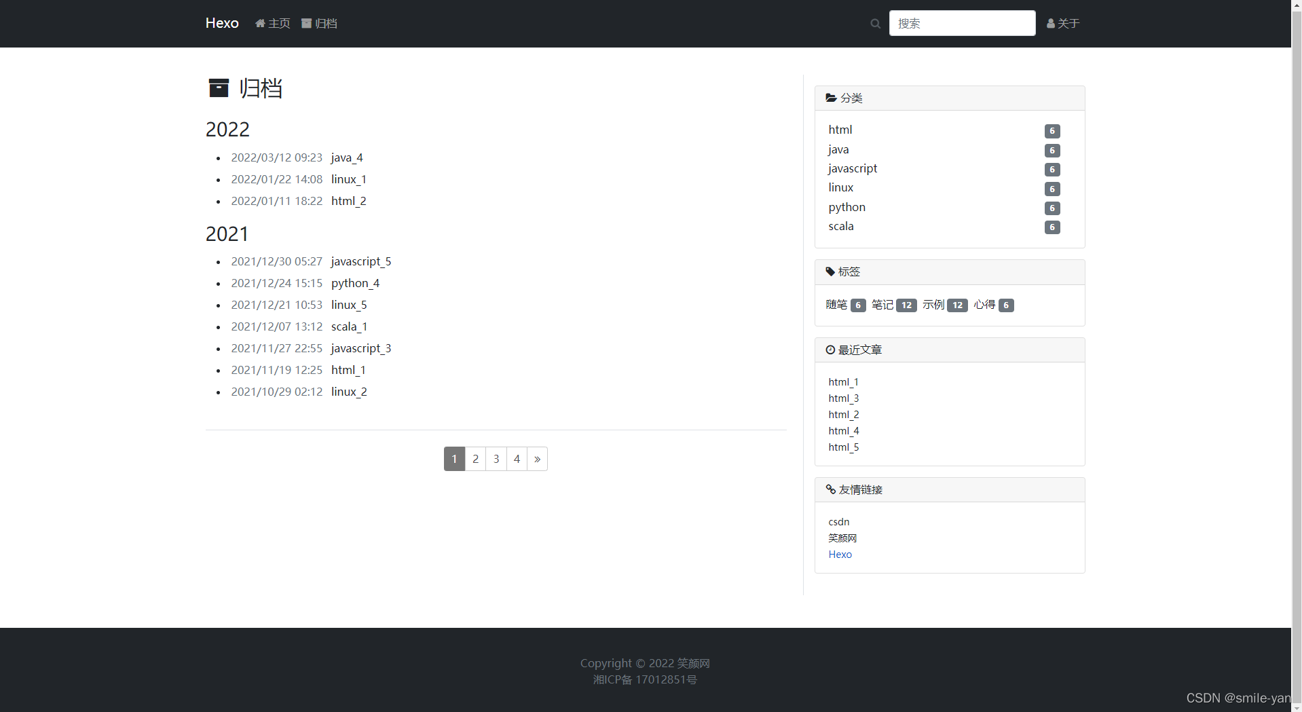1302x712 pixels.
Task: Click the tag icon in 标签 panel header
Action: pyautogui.click(x=830, y=271)
